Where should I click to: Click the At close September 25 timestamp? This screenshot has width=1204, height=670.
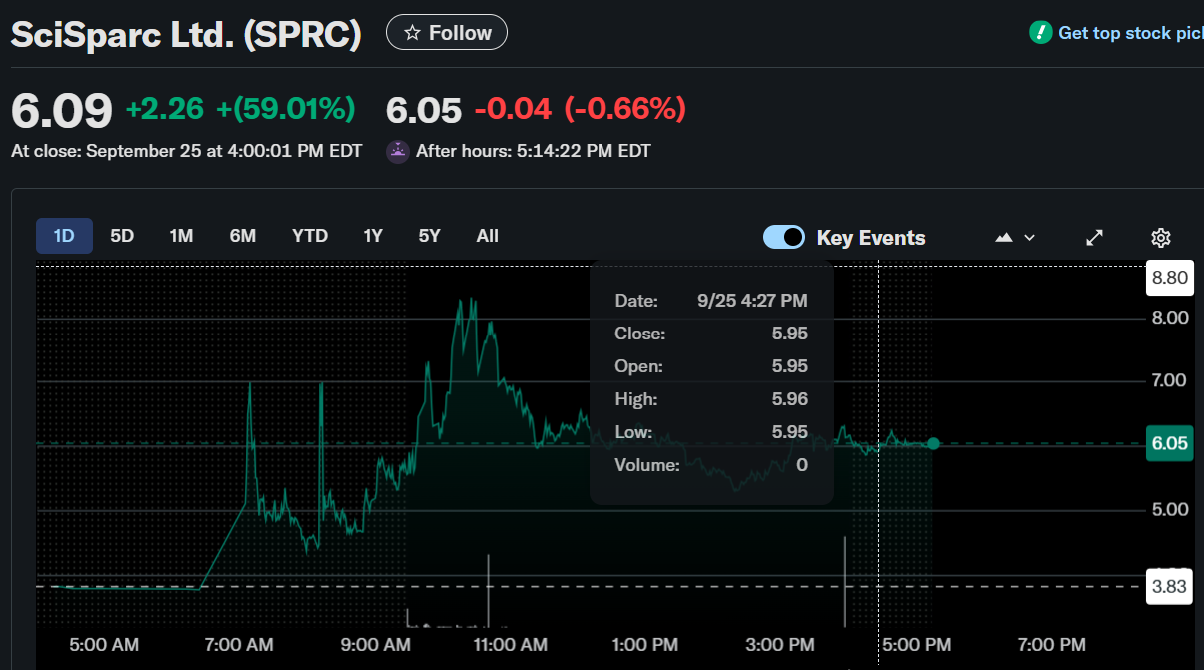[186, 152]
